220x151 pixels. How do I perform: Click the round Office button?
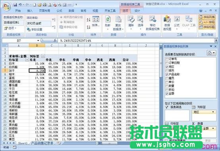pos(7,7)
